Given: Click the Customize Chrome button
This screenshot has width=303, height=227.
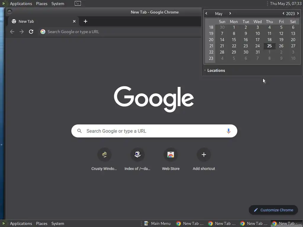Looking at the screenshot, I should (273, 210).
